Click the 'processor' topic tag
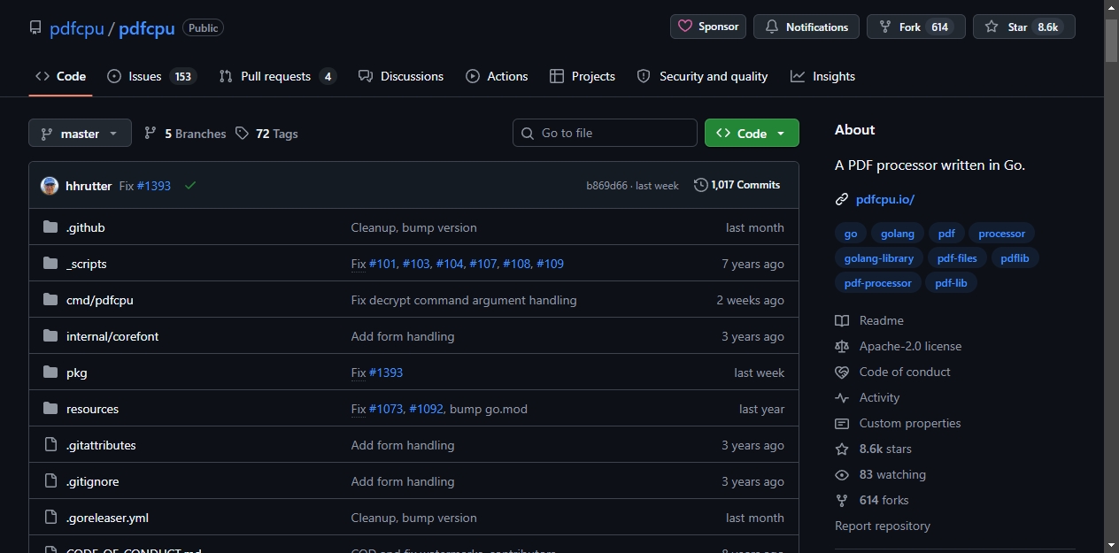Image resolution: width=1119 pixels, height=553 pixels. 1002,234
